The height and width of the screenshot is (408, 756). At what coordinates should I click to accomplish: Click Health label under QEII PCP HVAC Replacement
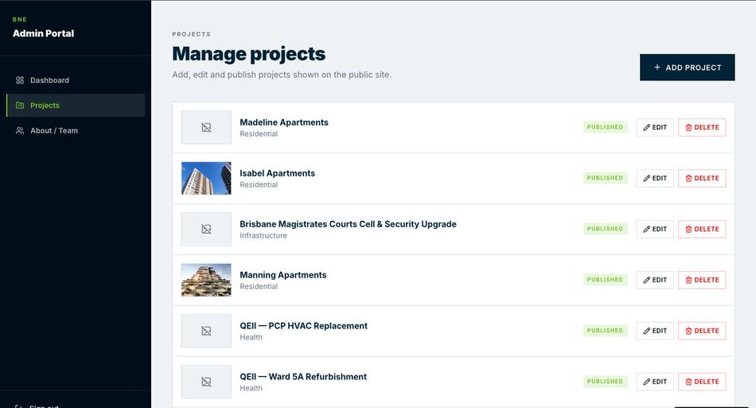coord(251,337)
